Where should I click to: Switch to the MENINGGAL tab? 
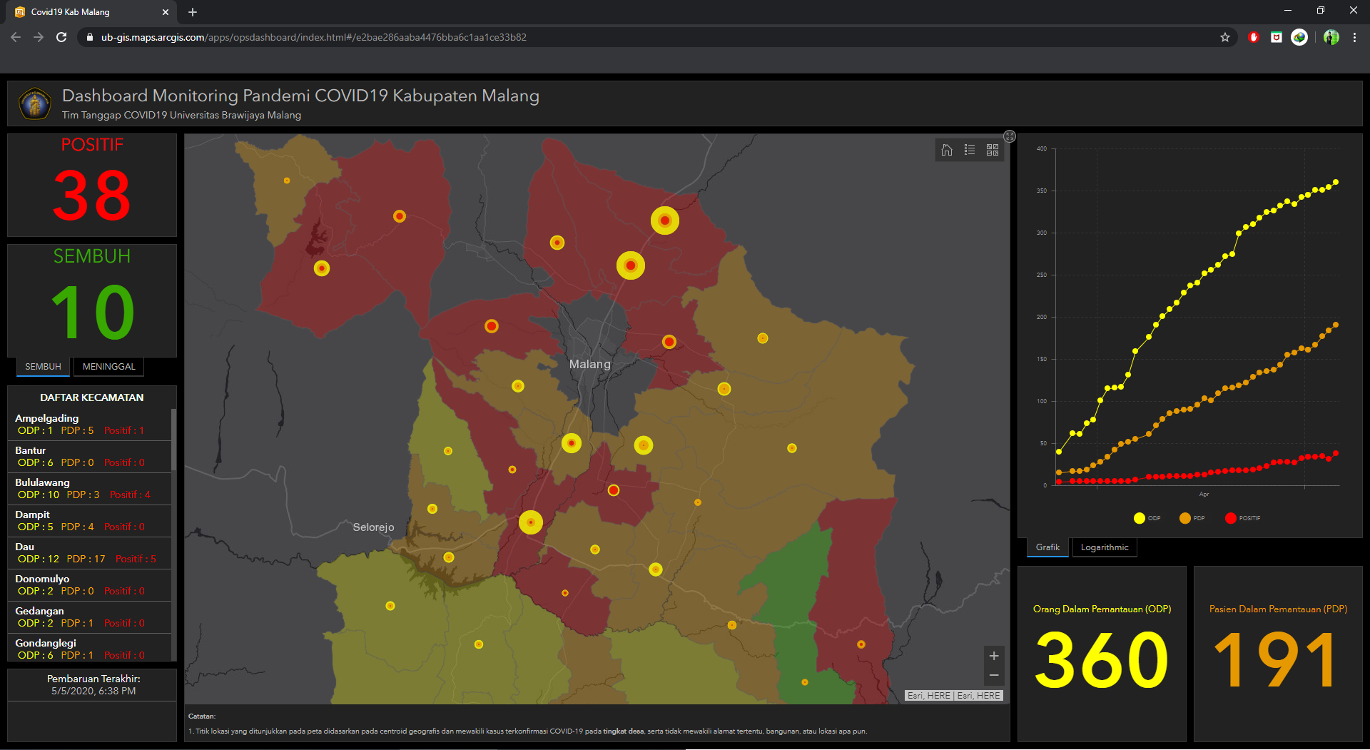tap(108, 367)
